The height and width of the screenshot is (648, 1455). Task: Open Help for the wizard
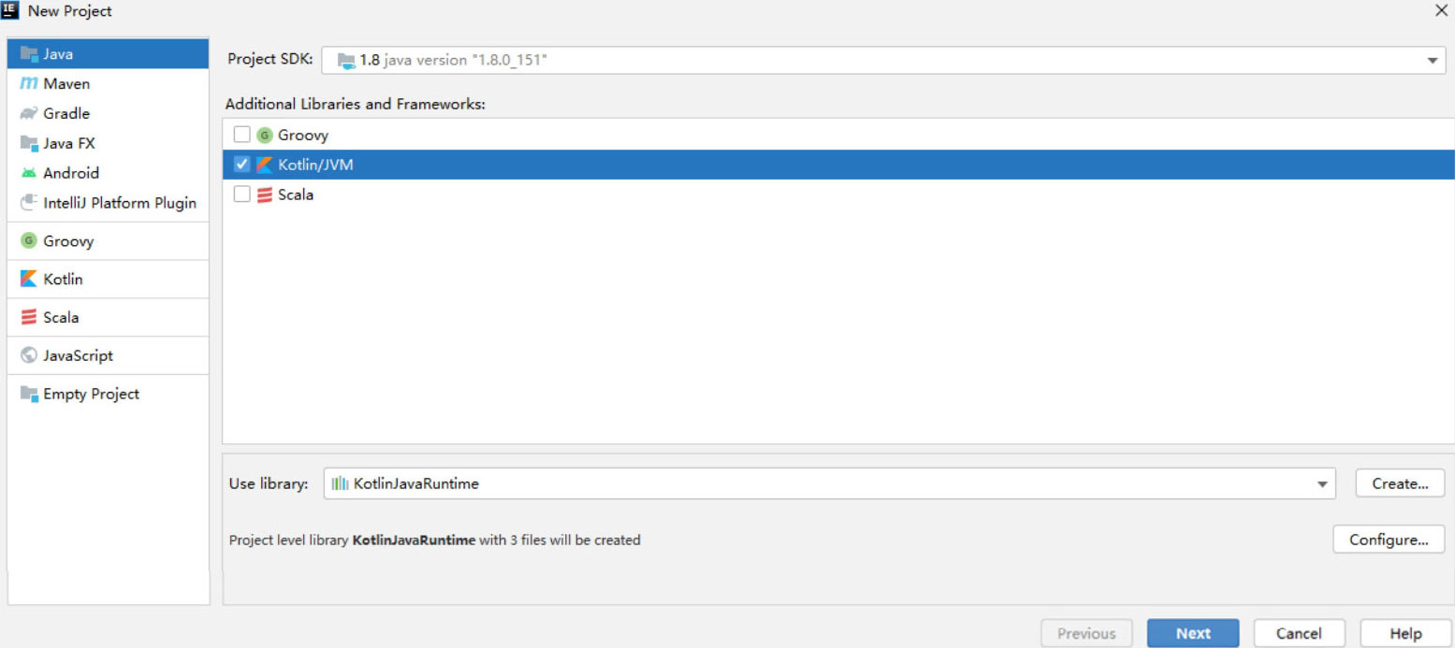coord(1405,633)
